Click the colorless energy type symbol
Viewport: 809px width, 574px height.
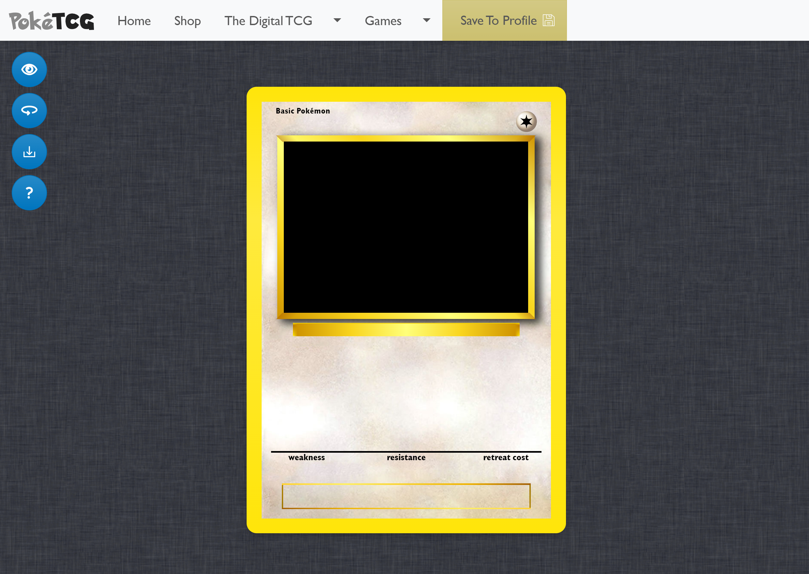click(526, 122)
